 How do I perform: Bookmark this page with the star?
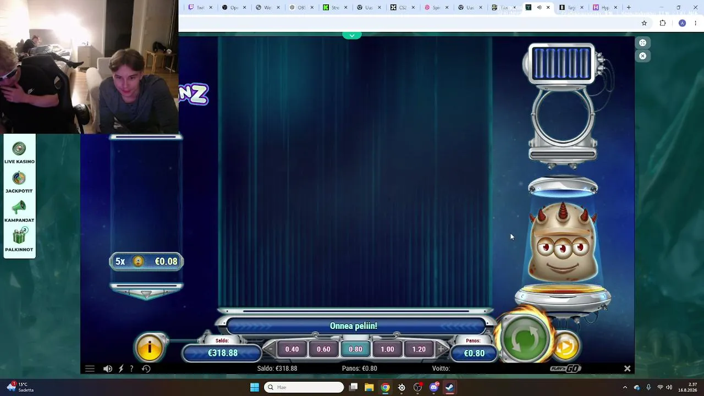[644, 23]
